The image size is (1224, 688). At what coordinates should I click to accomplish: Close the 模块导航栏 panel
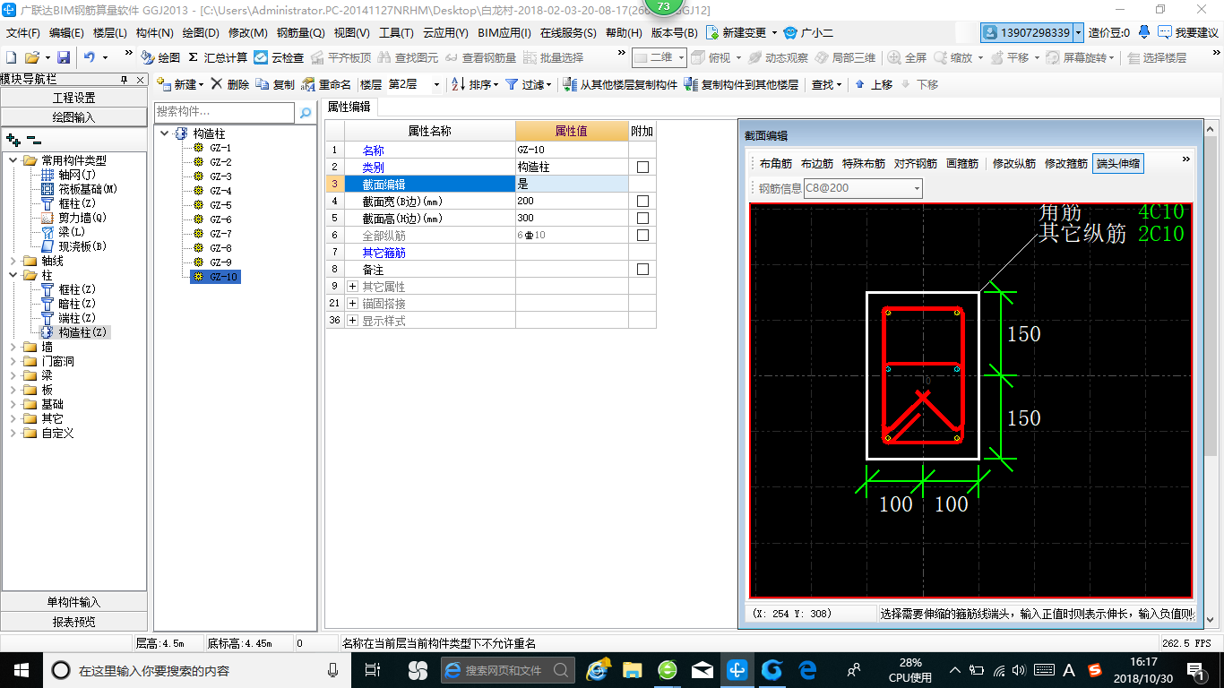140,80
